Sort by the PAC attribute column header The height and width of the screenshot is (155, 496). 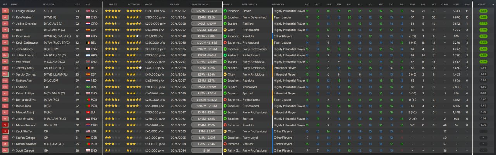(307, 4)
